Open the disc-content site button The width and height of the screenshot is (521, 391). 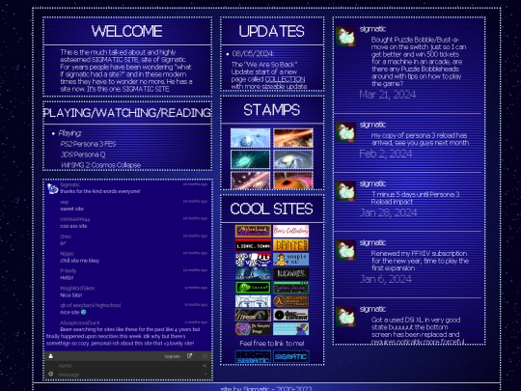pos(290,315)
